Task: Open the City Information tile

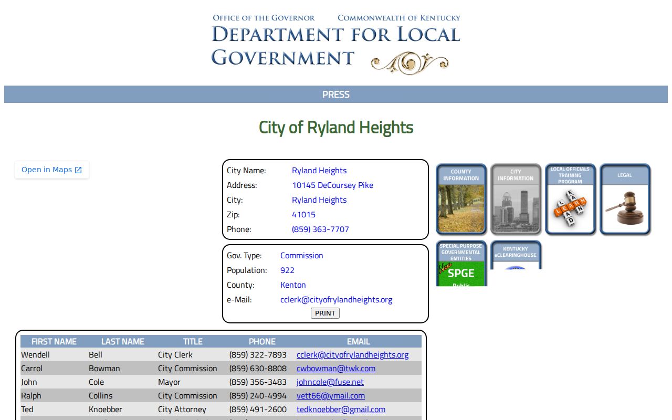Action: pyautogui.click(x=516, y=199)
